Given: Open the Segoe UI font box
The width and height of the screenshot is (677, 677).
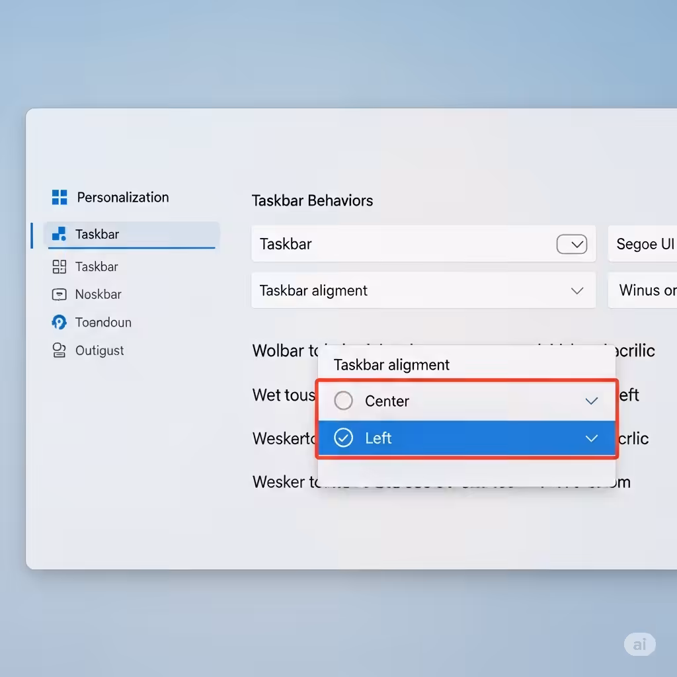Looking at the screenshot, I should pyautogui.click(x=643, y=243).
